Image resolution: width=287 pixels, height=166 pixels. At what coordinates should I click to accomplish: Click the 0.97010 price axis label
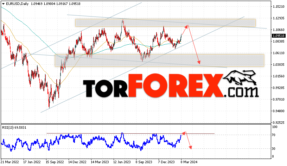point(279,100)
